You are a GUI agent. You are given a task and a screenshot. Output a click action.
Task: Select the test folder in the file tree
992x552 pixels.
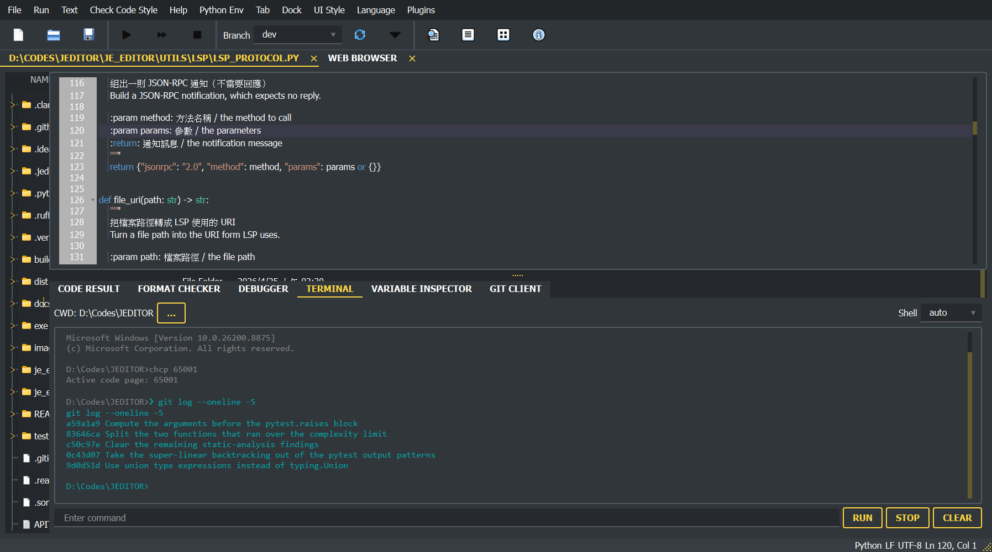(x=35, y=436)
